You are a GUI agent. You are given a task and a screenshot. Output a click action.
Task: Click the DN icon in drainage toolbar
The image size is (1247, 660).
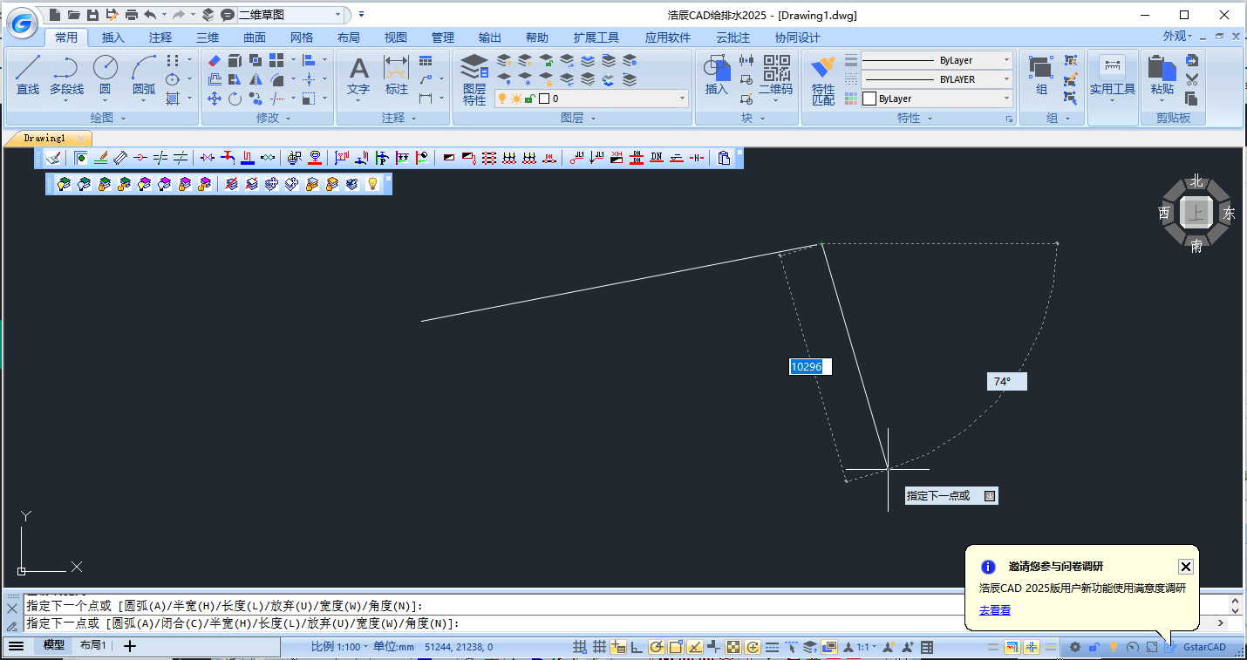[657, 158]
